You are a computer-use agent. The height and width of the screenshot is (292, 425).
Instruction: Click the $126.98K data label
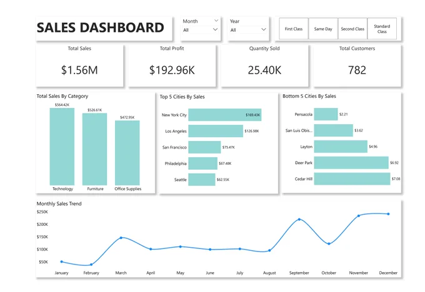[x=252, y=131]
